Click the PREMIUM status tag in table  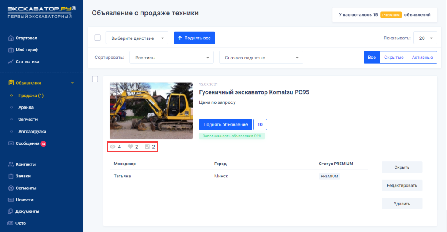click(329, 176)
